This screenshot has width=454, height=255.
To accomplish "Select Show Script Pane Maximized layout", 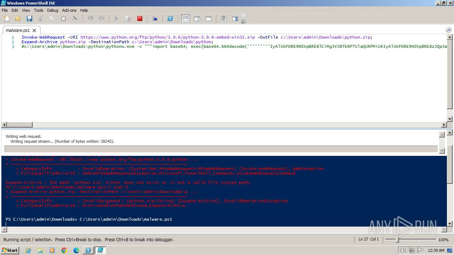I will point(209,19).
